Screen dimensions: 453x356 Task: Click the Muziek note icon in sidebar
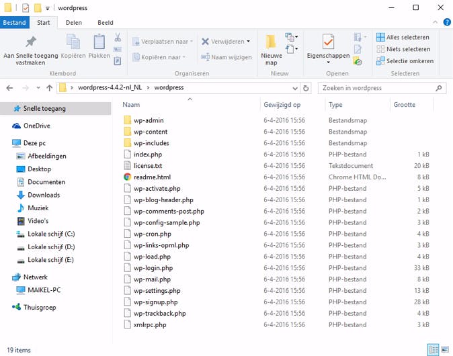pos(21,208)
